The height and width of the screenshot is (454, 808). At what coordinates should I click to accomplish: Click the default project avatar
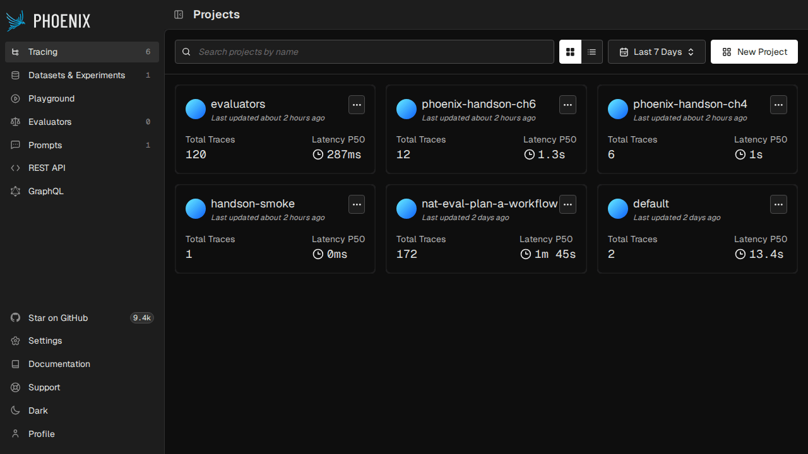[618, 209]
